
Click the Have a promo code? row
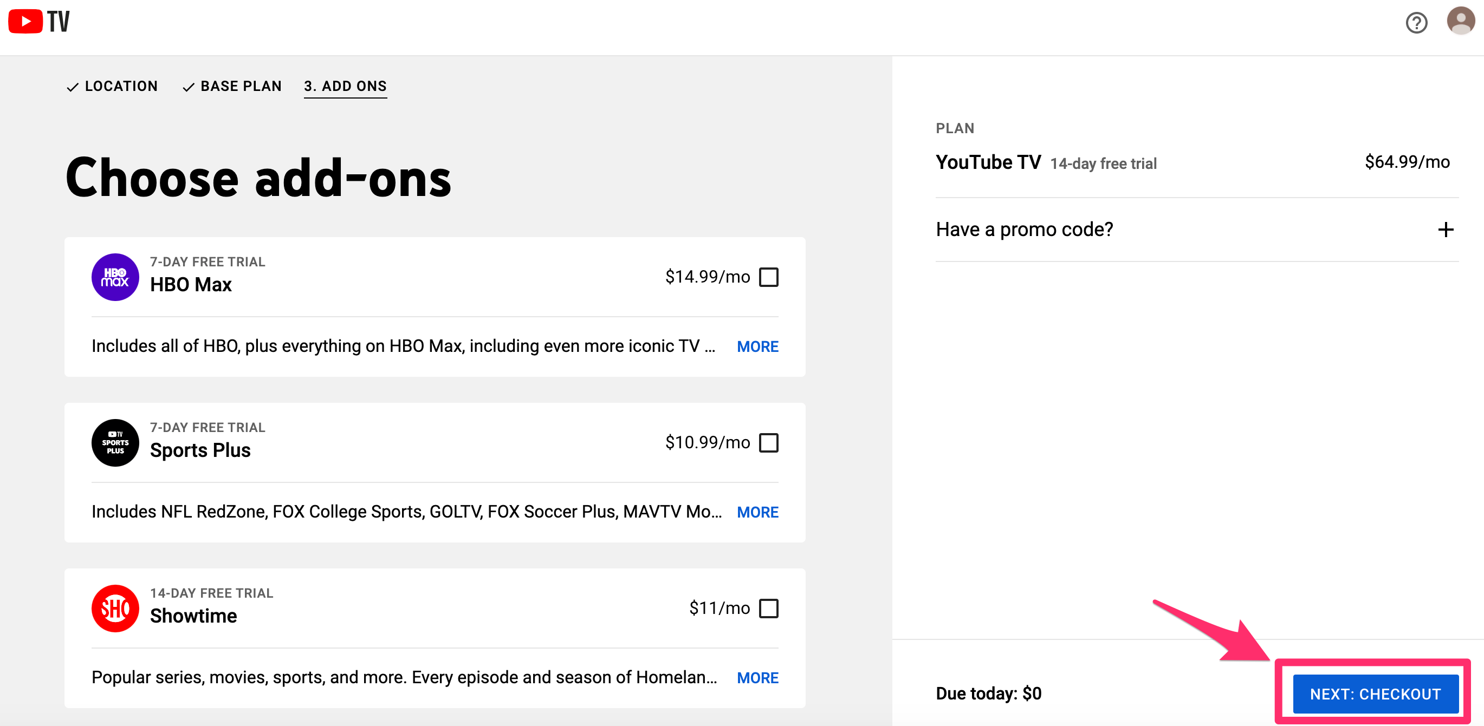tap(1025, 230)
